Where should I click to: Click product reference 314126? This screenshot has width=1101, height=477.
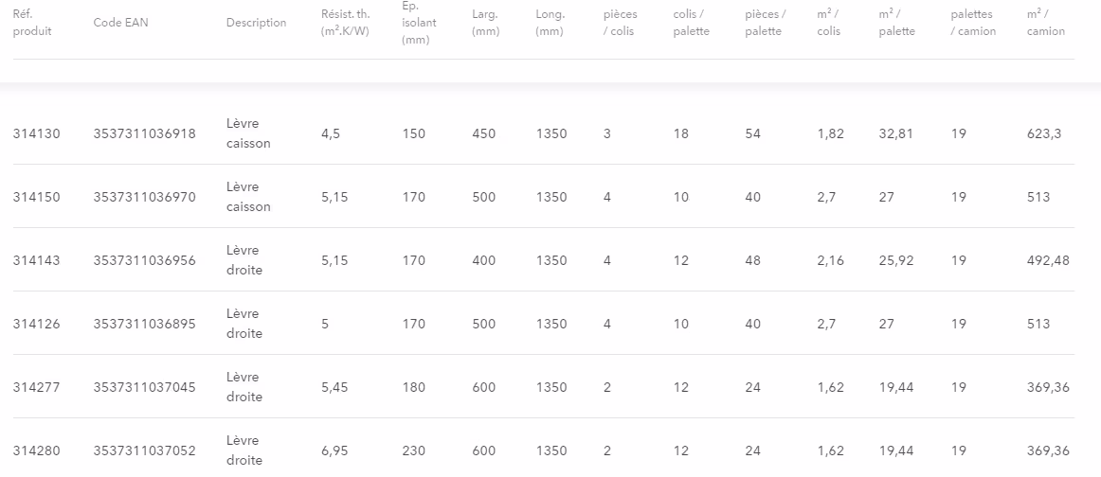pos(37,324)
